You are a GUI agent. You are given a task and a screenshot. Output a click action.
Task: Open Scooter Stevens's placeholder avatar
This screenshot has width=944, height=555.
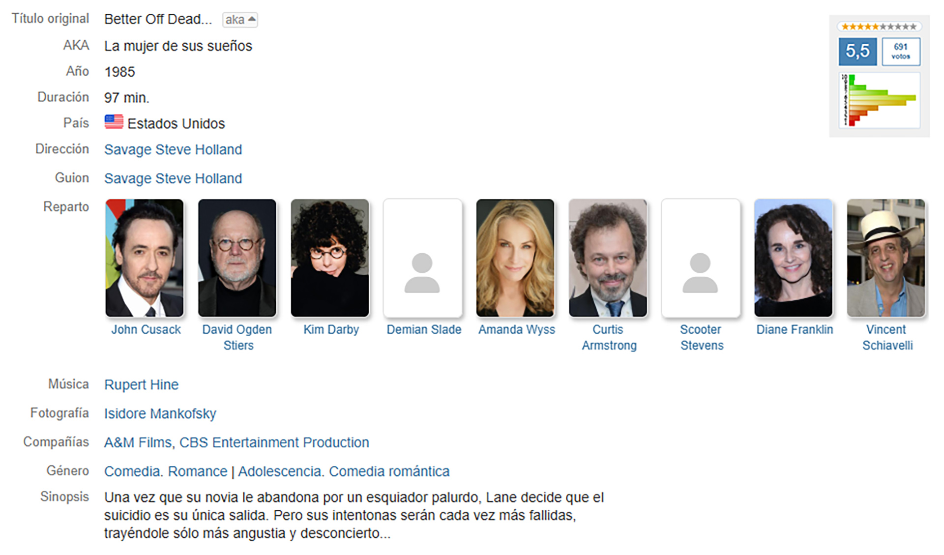point(701,258)
